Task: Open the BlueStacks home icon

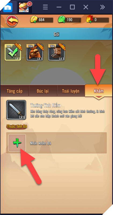Action: pyautogui.click(x=8, y=7)
